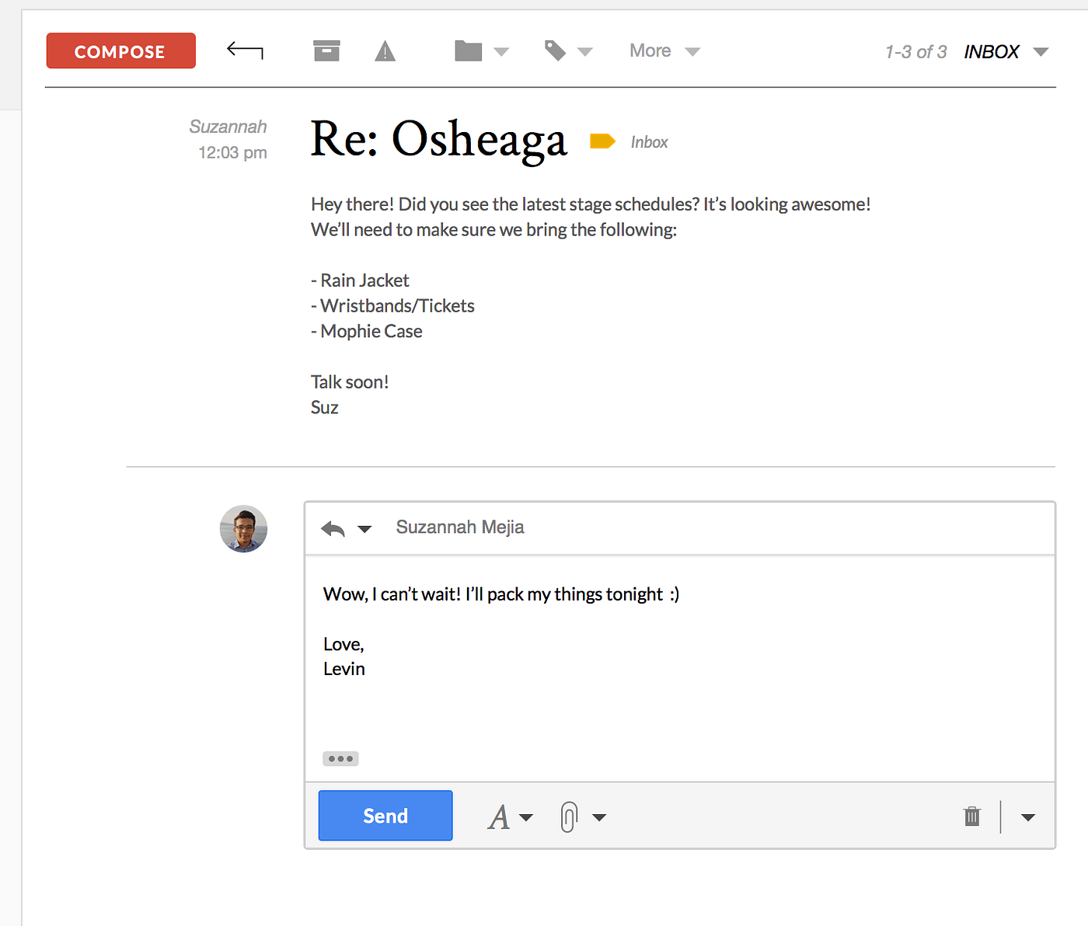Apply a label using the tag icon
Viewport: 1088px width, 926px height.
tap(555, 50)
